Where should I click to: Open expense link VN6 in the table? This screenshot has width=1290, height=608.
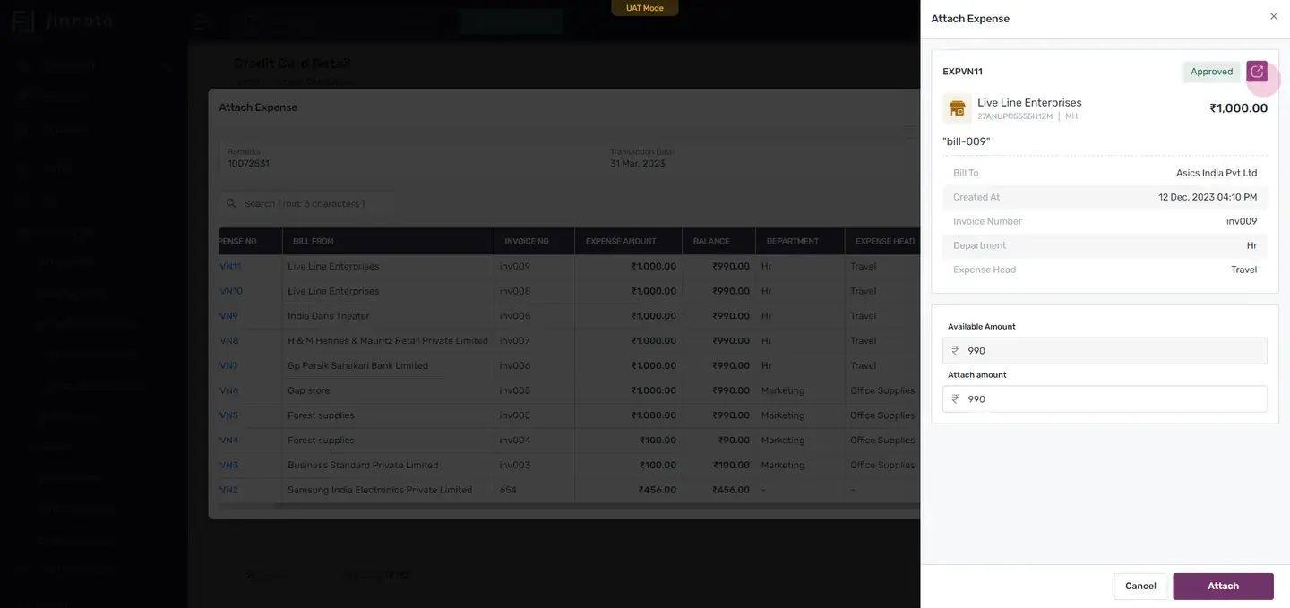(228, 391)
